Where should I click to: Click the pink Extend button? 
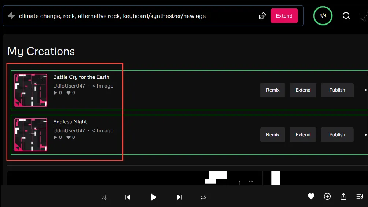coord(284,16)
